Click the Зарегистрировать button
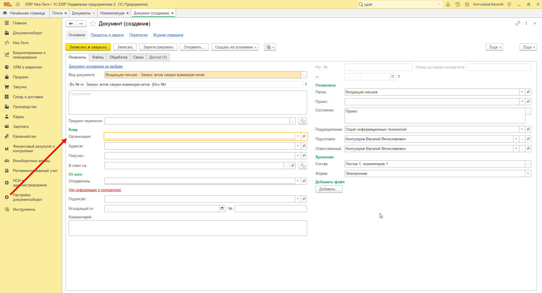The image size is (542, 293). (158, 47)
